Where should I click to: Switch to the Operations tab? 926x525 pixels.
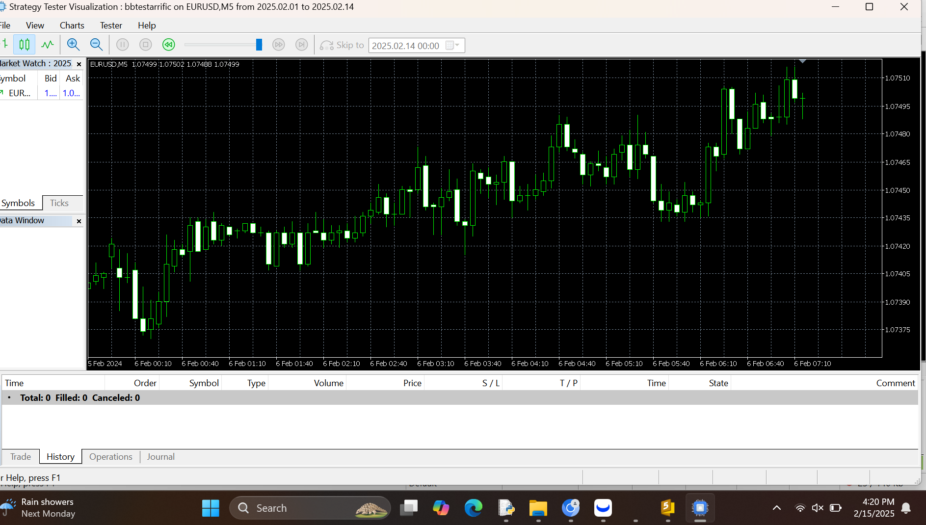(111, 457)
